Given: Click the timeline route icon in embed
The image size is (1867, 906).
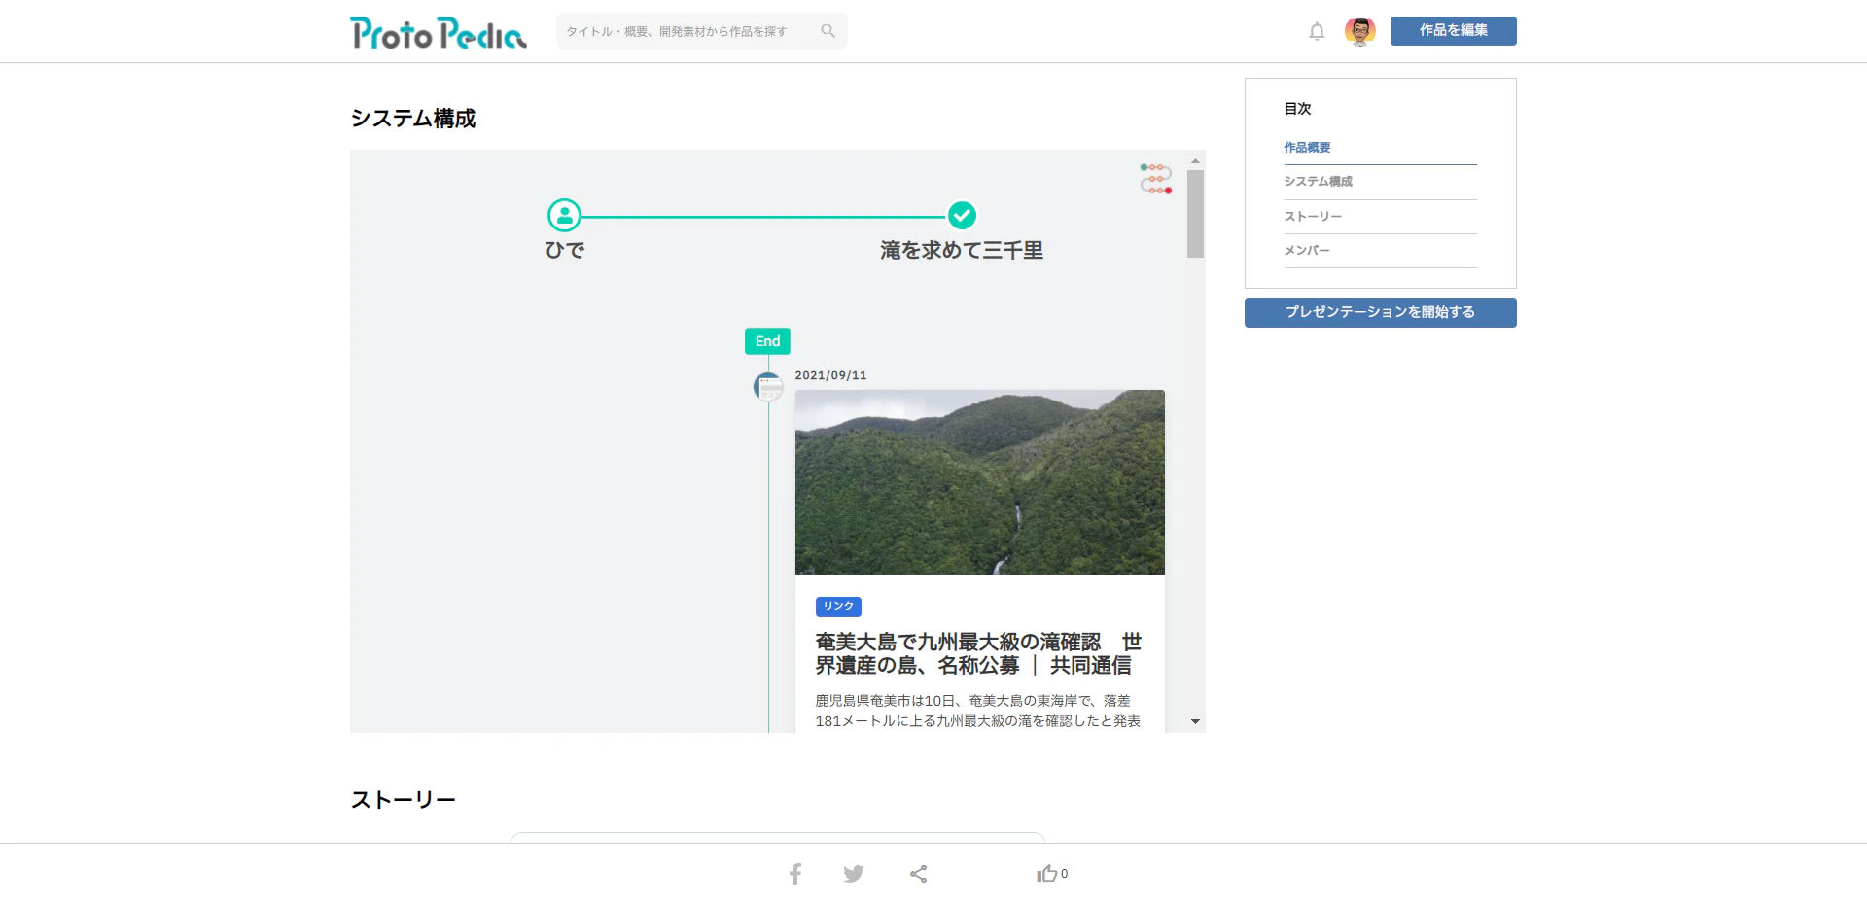Looking at the screenshot, I should click(1155, 178).
